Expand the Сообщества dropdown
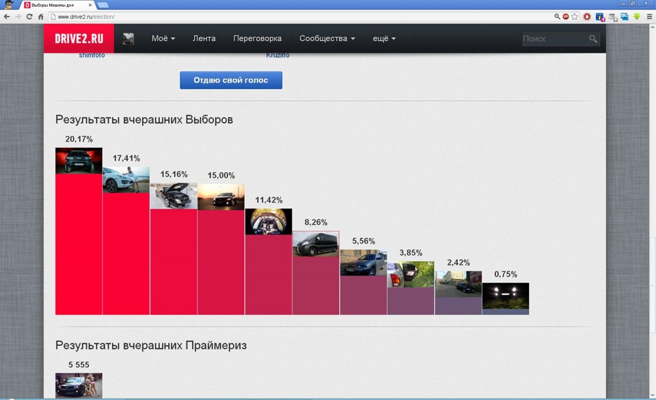The image size is (656, 400). (x=327, y=38)
